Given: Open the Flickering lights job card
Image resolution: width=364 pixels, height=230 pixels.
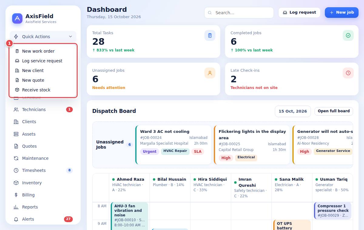Looking at the screenshot, I should (252, 145).
